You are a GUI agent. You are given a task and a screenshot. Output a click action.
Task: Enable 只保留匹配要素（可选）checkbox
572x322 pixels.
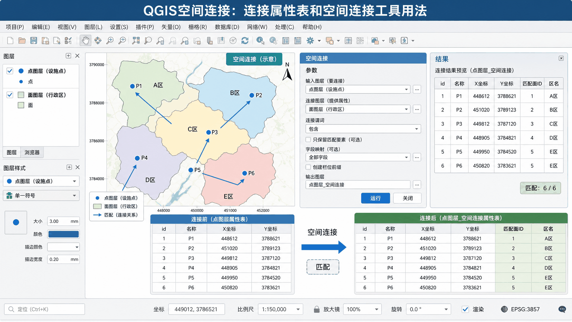(308, 140)
